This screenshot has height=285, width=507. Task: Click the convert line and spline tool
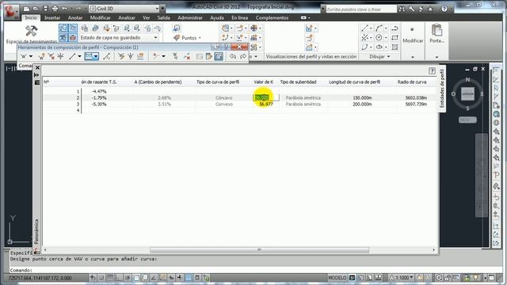[x=106, y=56]
